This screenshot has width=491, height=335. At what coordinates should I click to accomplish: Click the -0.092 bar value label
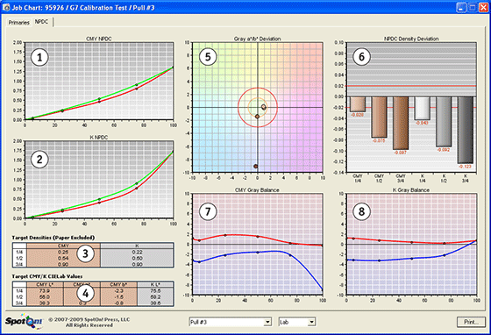pos(444,150)
